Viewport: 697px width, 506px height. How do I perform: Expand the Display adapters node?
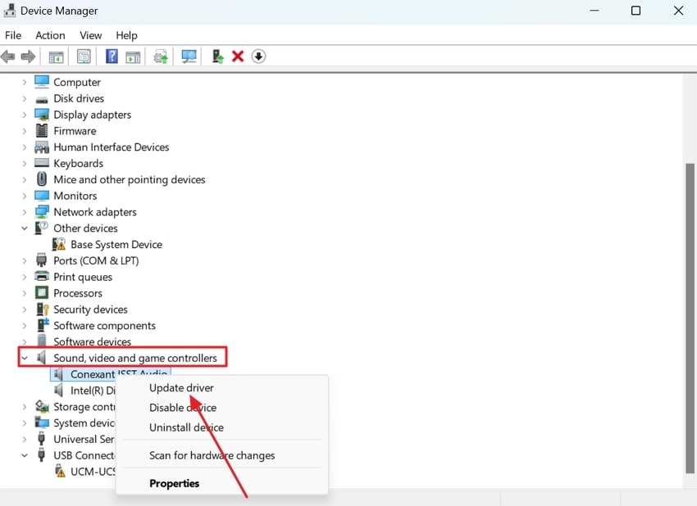point(25,115)
